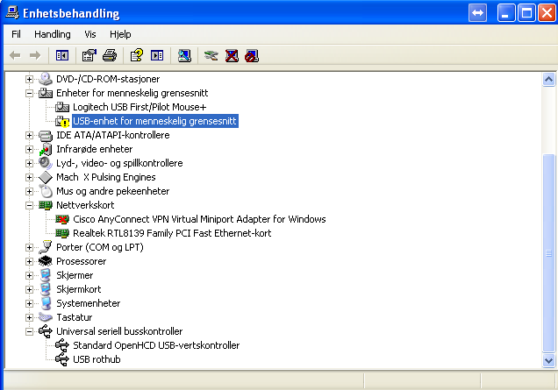Image resolution: width=558 pixels, height=390 pixels.
Task: Select the Tastatur category label
Action: (75, 317)
